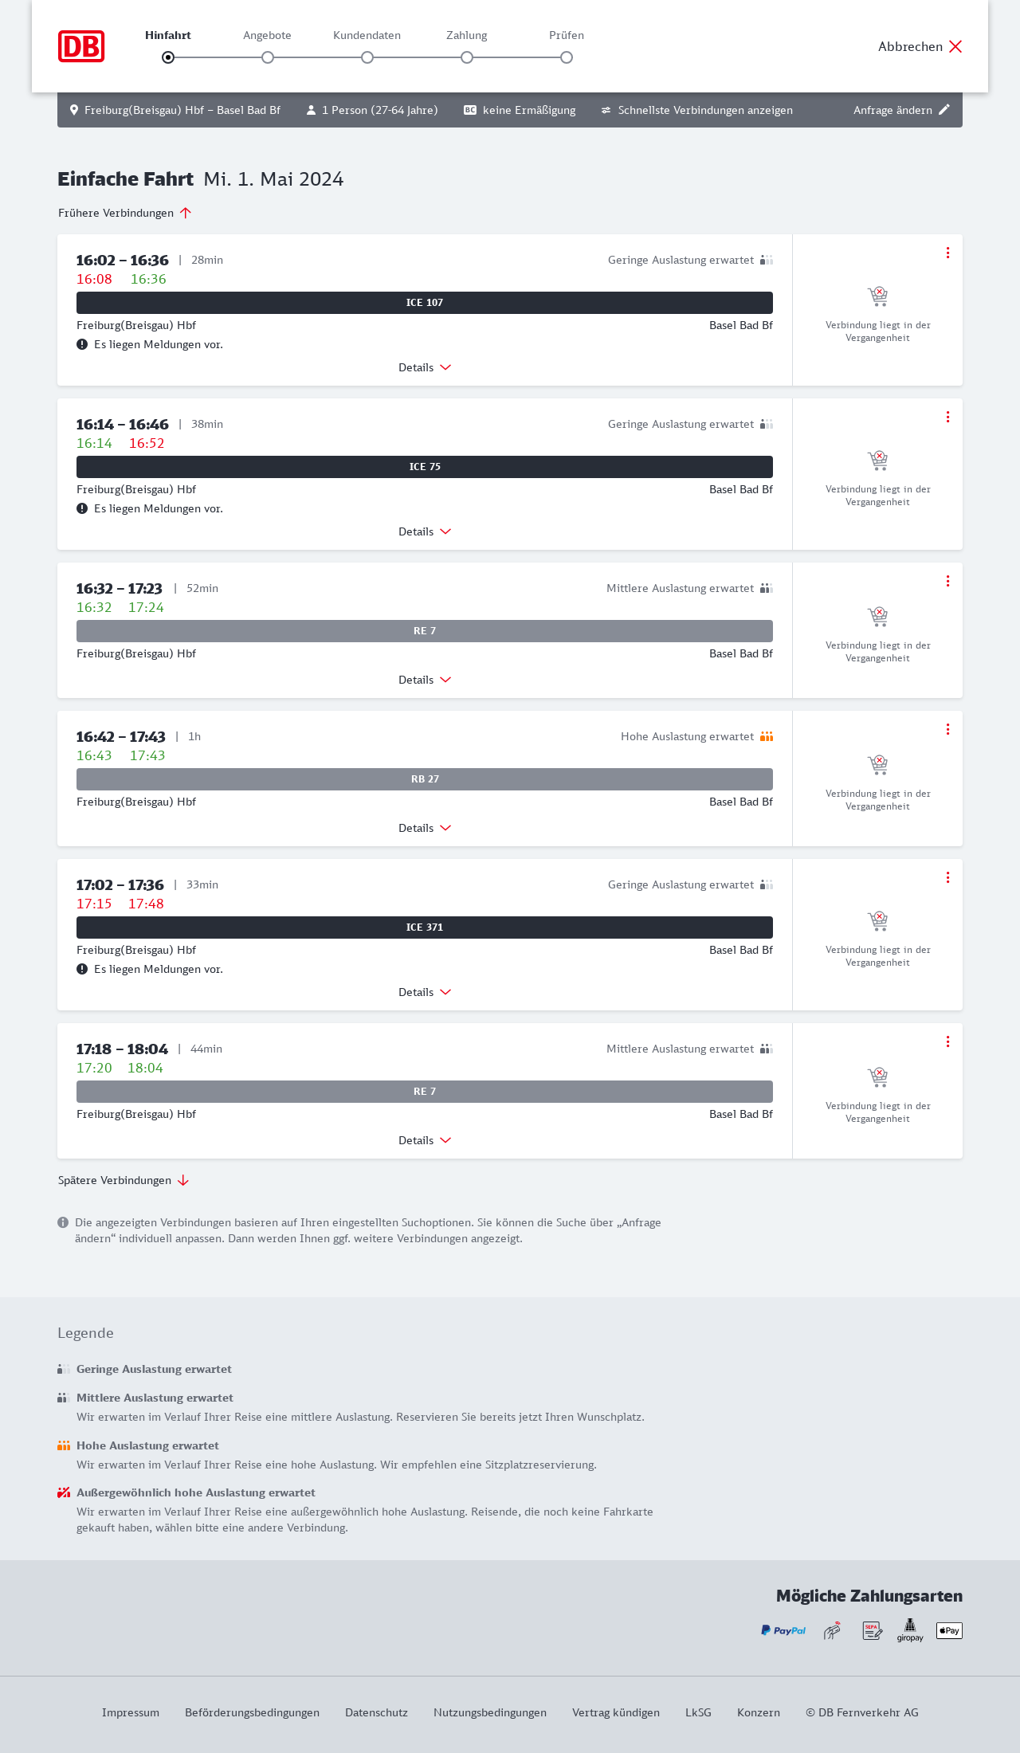1020x1753 pixels.
Task: Load Spätere Verbindungen
Action: 124,1180
